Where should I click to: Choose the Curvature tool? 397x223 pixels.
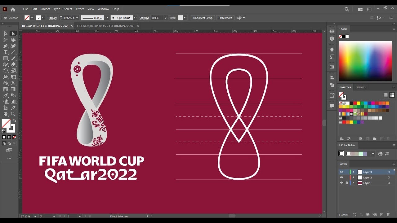[13, 46]
